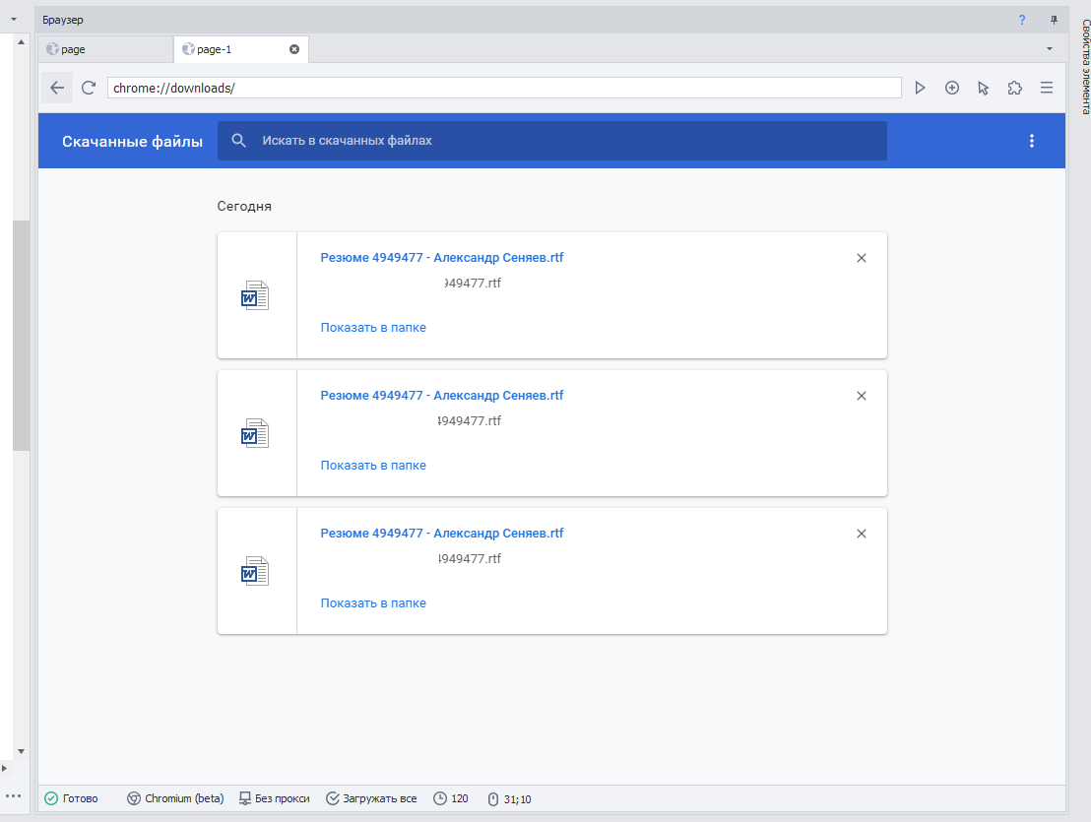
Task: Open the hamburger menu in browser toolbar
Action: [x=1047, y=88]
